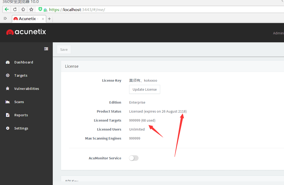Click the License Key label

112,81
